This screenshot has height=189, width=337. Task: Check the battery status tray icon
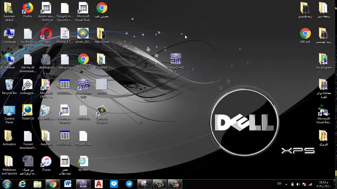tap(292, 184)
